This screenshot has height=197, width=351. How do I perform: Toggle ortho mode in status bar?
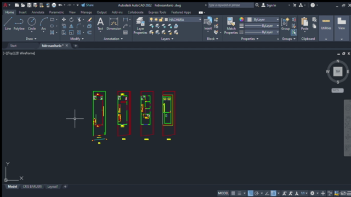pyautogui.click(x=250, y=193)
